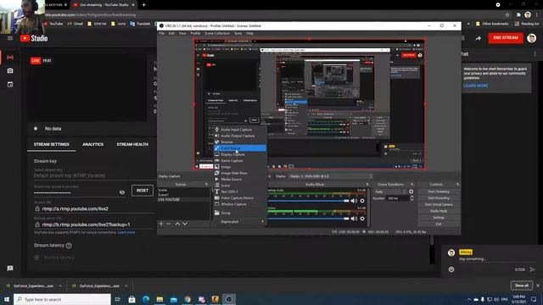
Task: Click the RESET stream key button
Action: pyautogui.click(x=143, y=191)
